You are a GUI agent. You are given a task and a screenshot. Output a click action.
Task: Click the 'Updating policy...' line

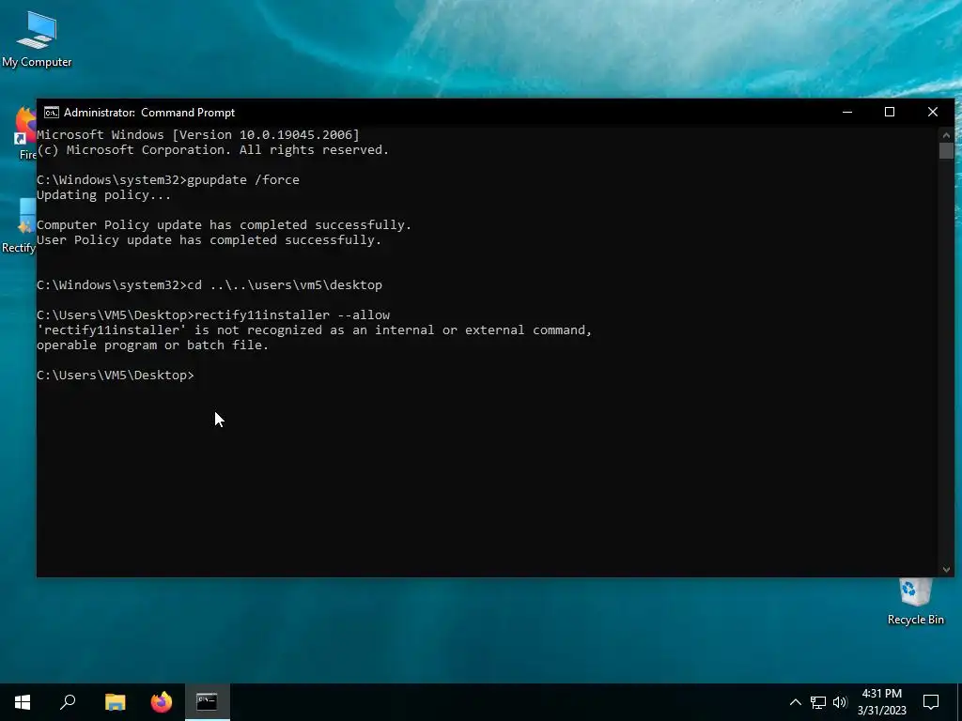tap(103, 195)
